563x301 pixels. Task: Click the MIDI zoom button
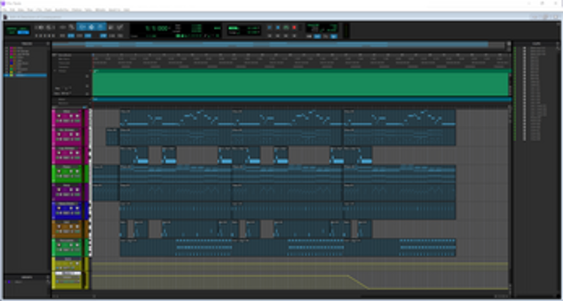coord(49,27)
